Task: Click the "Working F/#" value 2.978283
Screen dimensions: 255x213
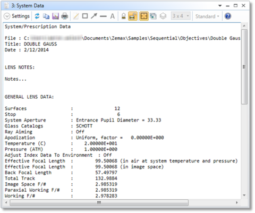Action: 106,196
